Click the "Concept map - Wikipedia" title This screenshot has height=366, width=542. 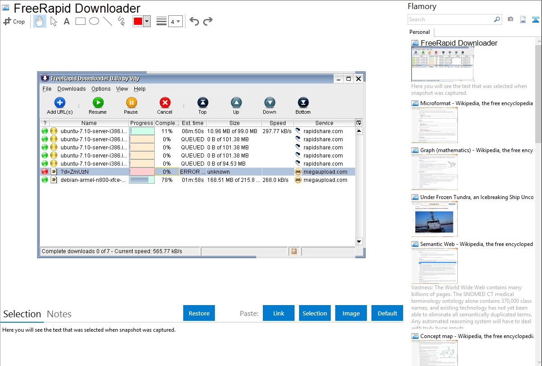[x=476, y=336]
